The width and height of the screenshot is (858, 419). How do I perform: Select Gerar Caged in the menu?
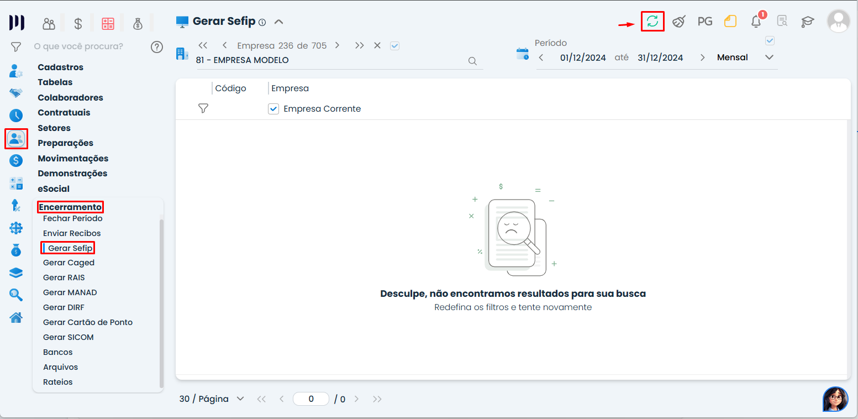tap(69, 263)
